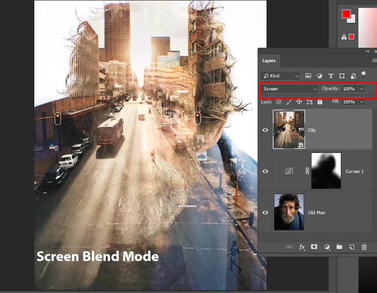Open the Screen blend mode dropdown
This screenshot has height=293, width=377.
(x=290, y=89)
